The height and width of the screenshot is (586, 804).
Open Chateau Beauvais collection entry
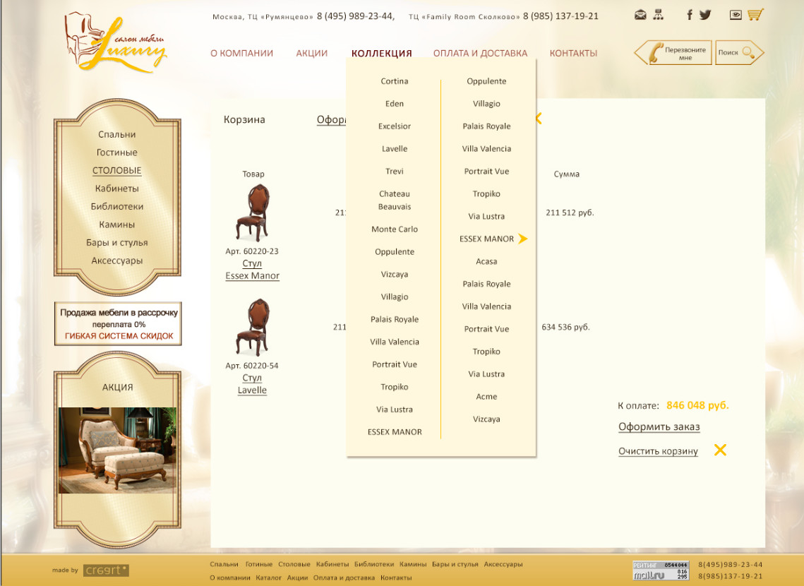tap(395, 200)
